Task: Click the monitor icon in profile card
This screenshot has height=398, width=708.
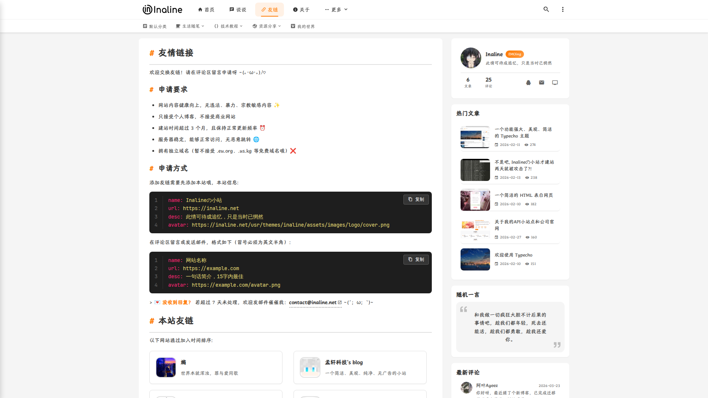Action: pos(555,83)
